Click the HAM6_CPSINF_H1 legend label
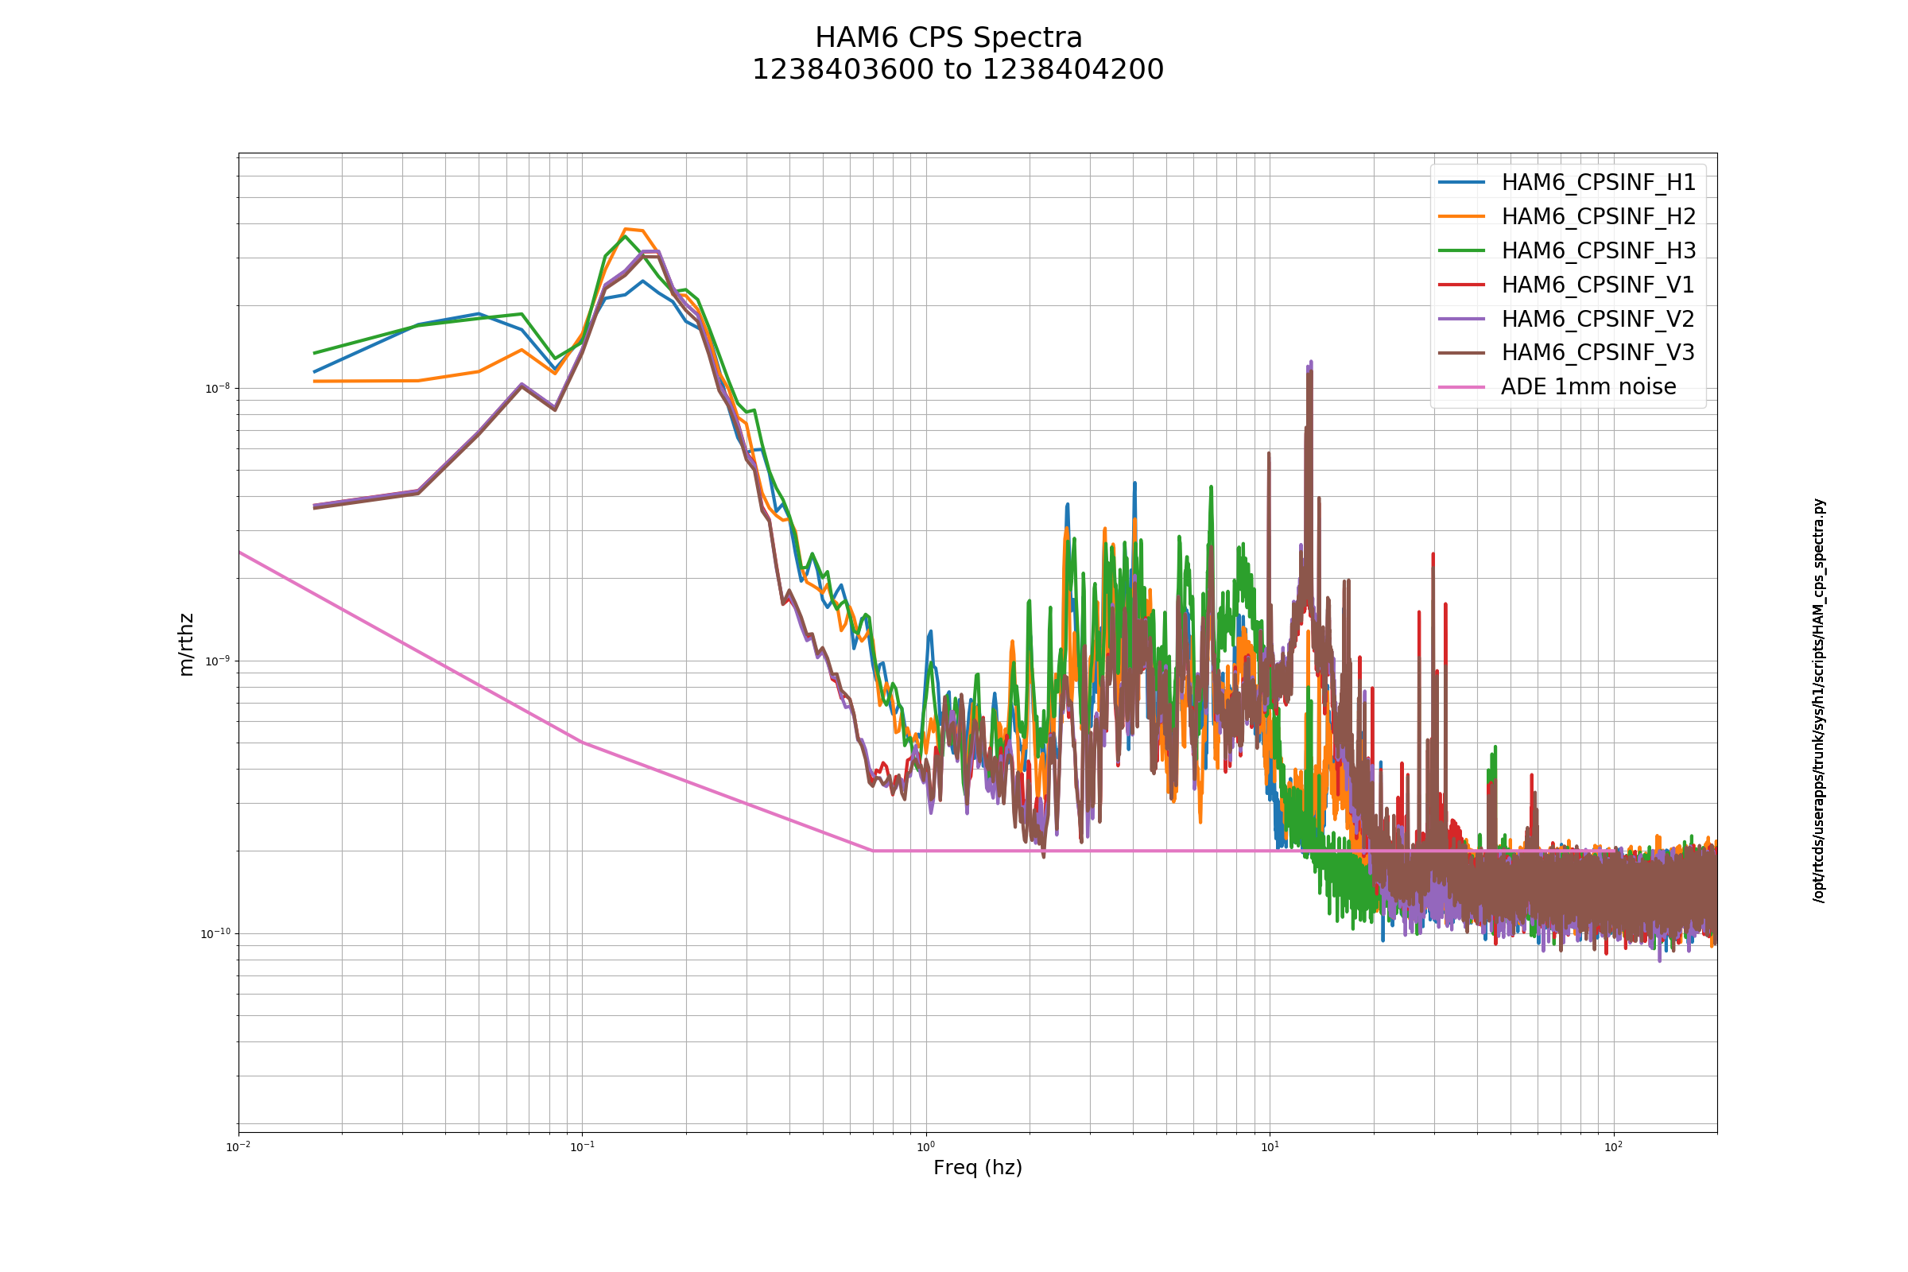 pos(1598,183)
